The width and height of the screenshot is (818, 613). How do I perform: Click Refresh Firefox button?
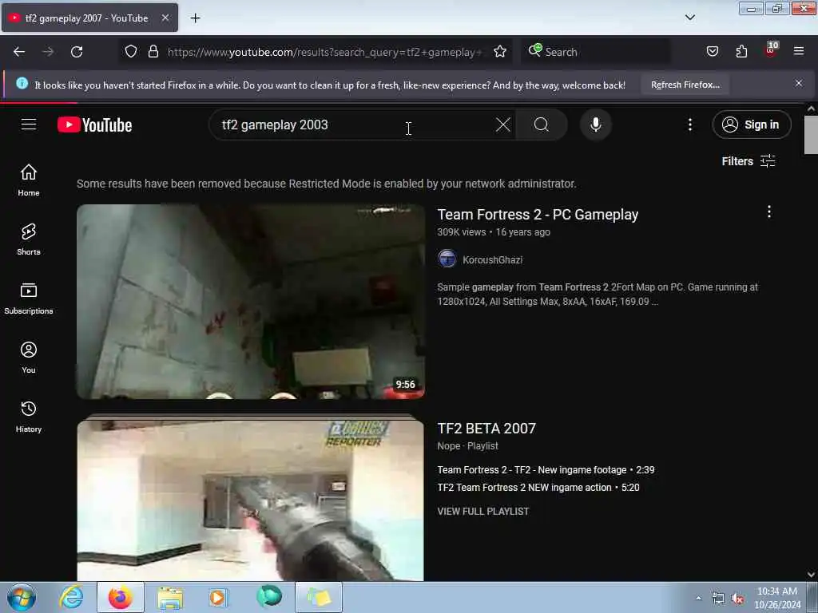(685, 85)
